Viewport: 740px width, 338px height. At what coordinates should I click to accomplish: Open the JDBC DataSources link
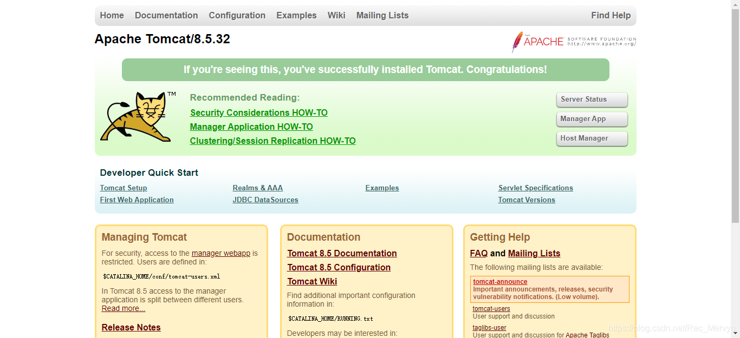point(265,200)
